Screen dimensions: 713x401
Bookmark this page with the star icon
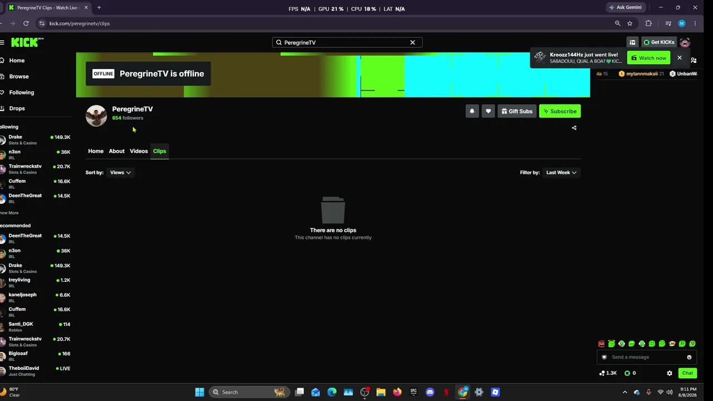[x=630, y=23]
